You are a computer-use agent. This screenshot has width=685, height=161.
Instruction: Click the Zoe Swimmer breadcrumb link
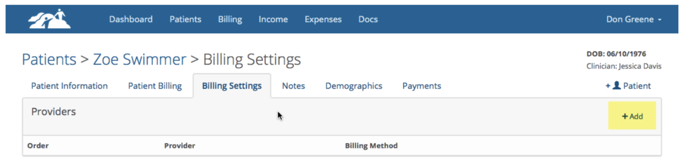pos(139,60)
